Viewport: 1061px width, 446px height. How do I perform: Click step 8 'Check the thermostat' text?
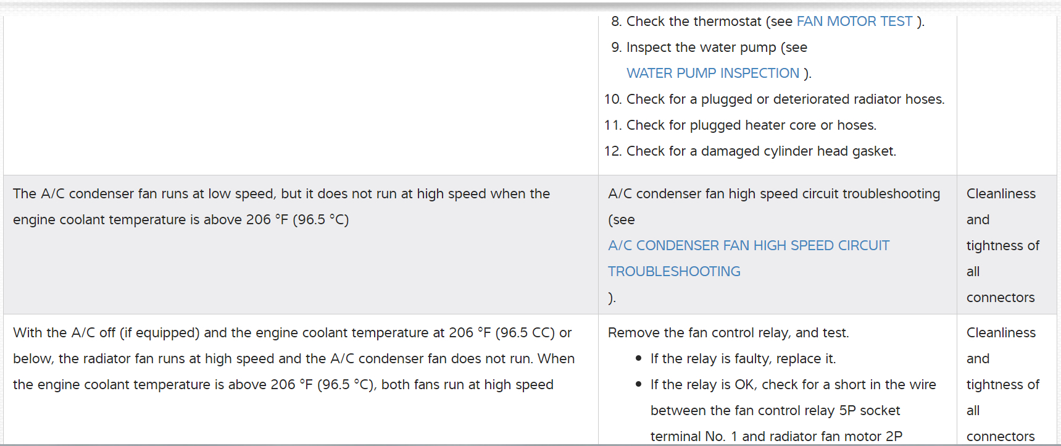click(694, 22)
